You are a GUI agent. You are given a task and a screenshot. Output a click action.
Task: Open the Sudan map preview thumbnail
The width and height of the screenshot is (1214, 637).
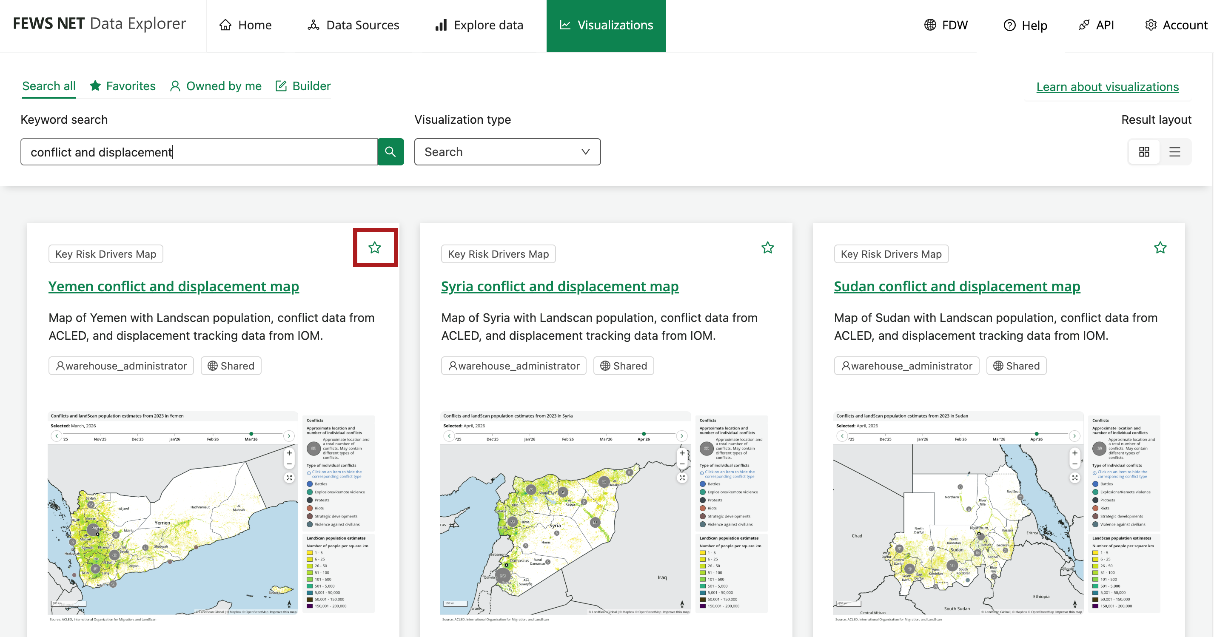point(997,517)
